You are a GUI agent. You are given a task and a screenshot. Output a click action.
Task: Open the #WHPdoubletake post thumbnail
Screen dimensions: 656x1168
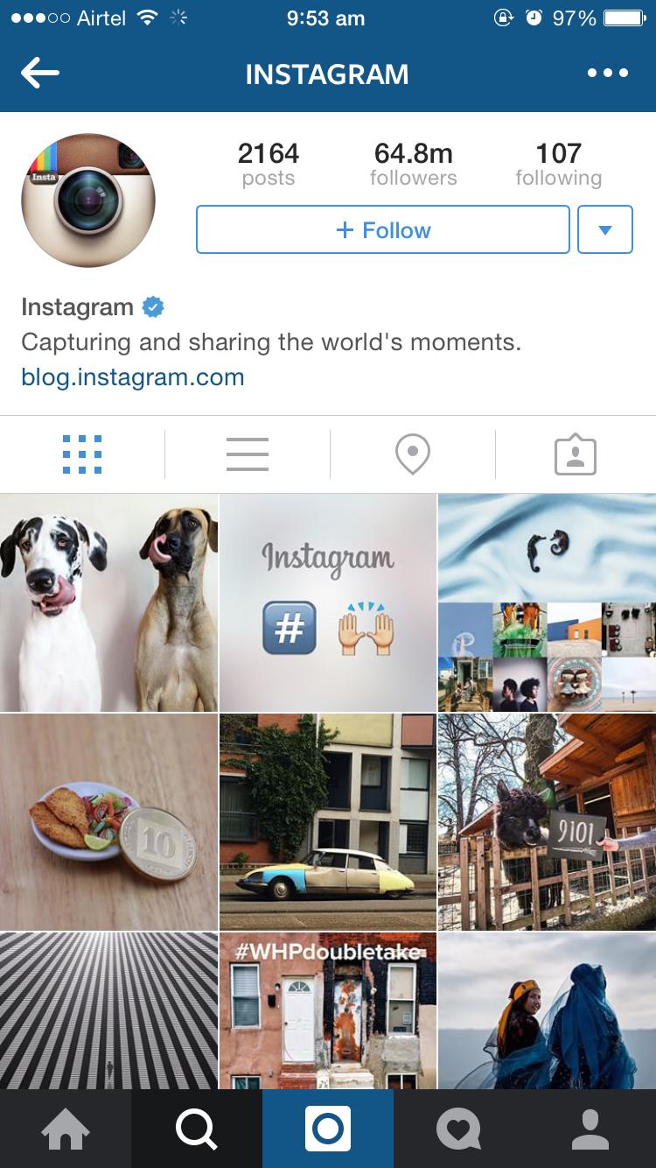tap(328, 1010)
